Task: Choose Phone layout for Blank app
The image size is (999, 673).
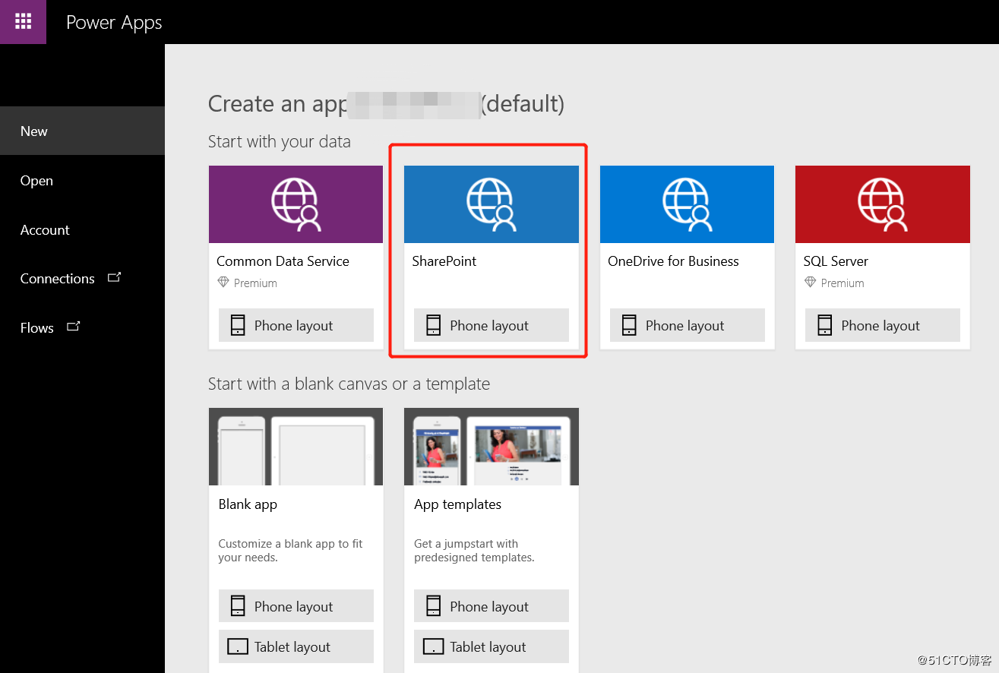Action: (296, 606)
